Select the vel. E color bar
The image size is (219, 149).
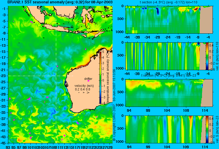(x=207, y=56)
